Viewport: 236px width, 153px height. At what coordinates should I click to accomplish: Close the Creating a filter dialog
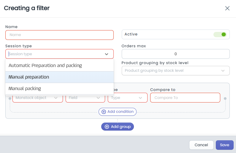tap(227, 8)
